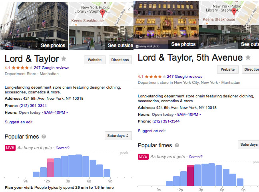
Task: Click LIVE badge in right panel
Action: (143, 156)
